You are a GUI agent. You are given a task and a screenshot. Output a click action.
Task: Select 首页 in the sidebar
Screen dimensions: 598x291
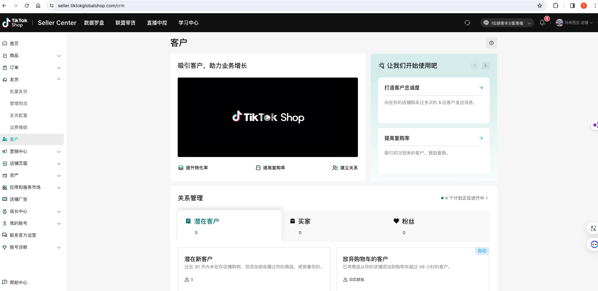pyautogui.click(x=14, y=43)
